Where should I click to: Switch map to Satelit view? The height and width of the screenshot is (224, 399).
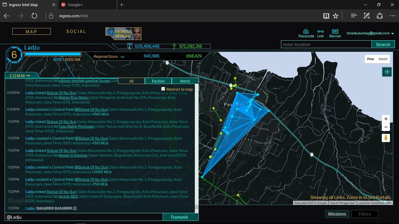point(383,59)
